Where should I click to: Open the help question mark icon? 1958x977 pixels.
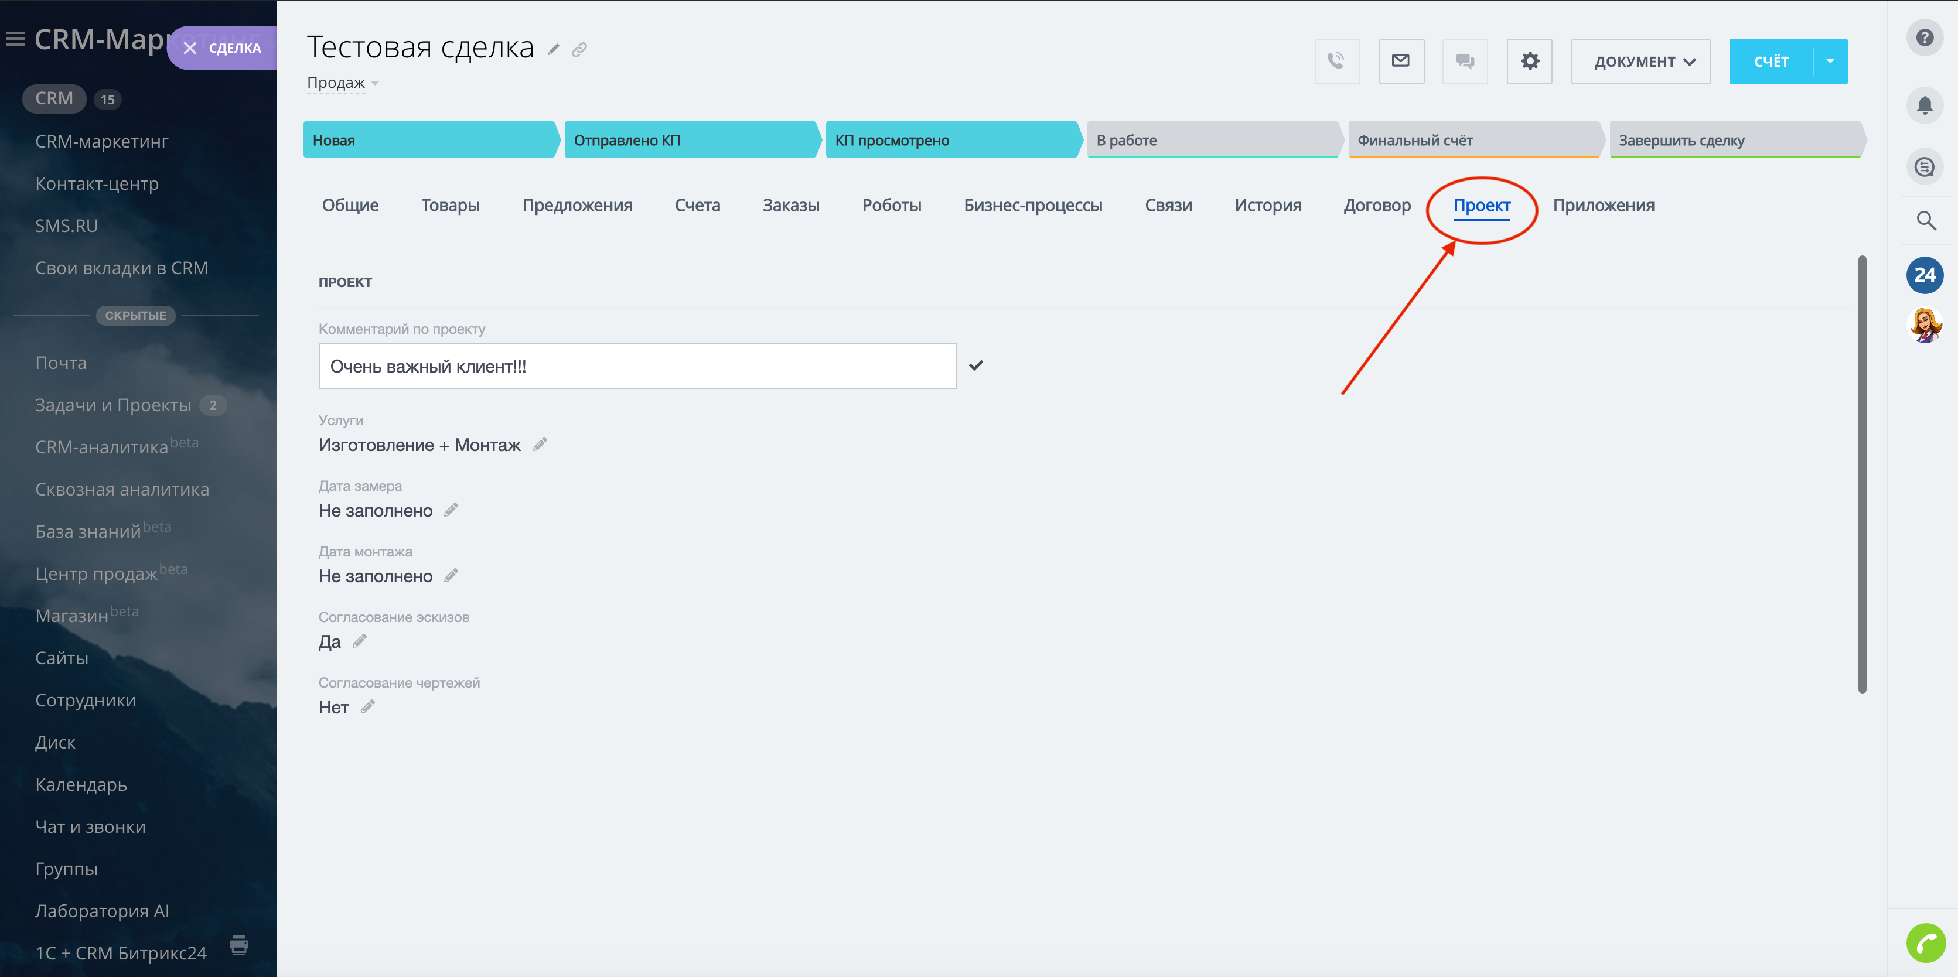coord(1925,37)
